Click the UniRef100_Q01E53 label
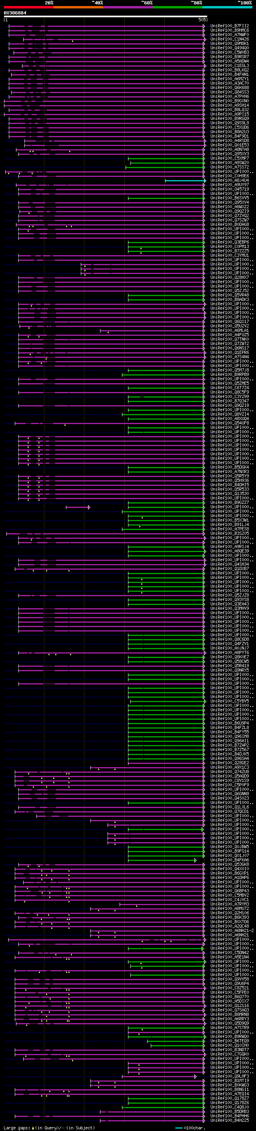The width and height of the screenshot is (256, 1131). pyautogui.click(x=229, y=145)
